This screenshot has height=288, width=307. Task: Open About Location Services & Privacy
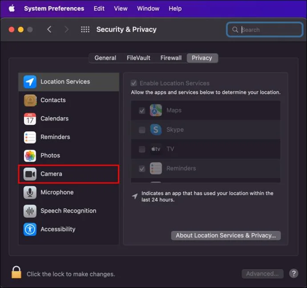226,235
